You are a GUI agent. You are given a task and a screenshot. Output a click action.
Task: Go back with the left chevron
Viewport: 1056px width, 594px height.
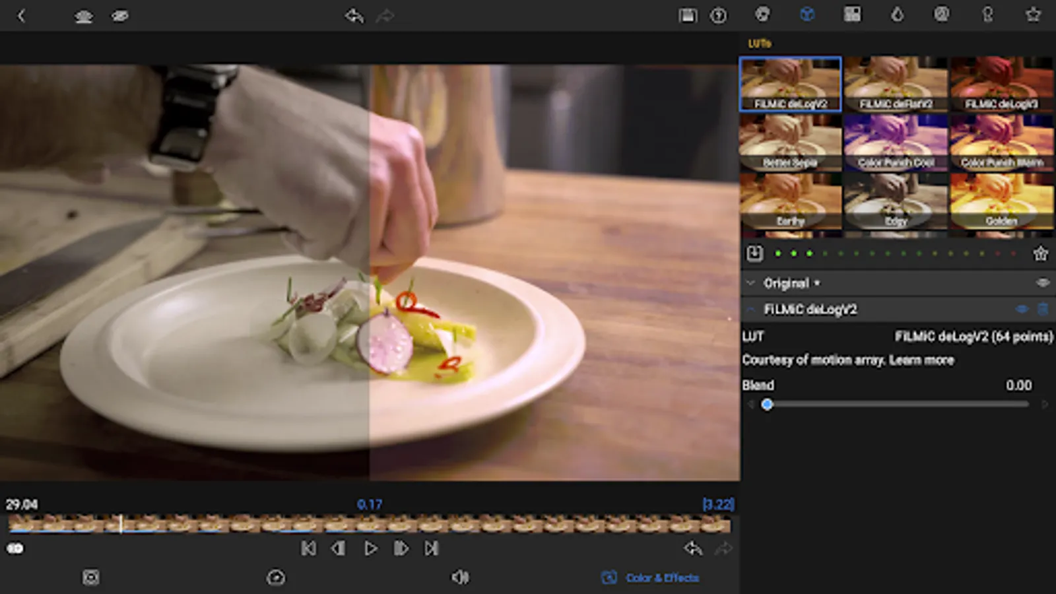coord(21,16)
